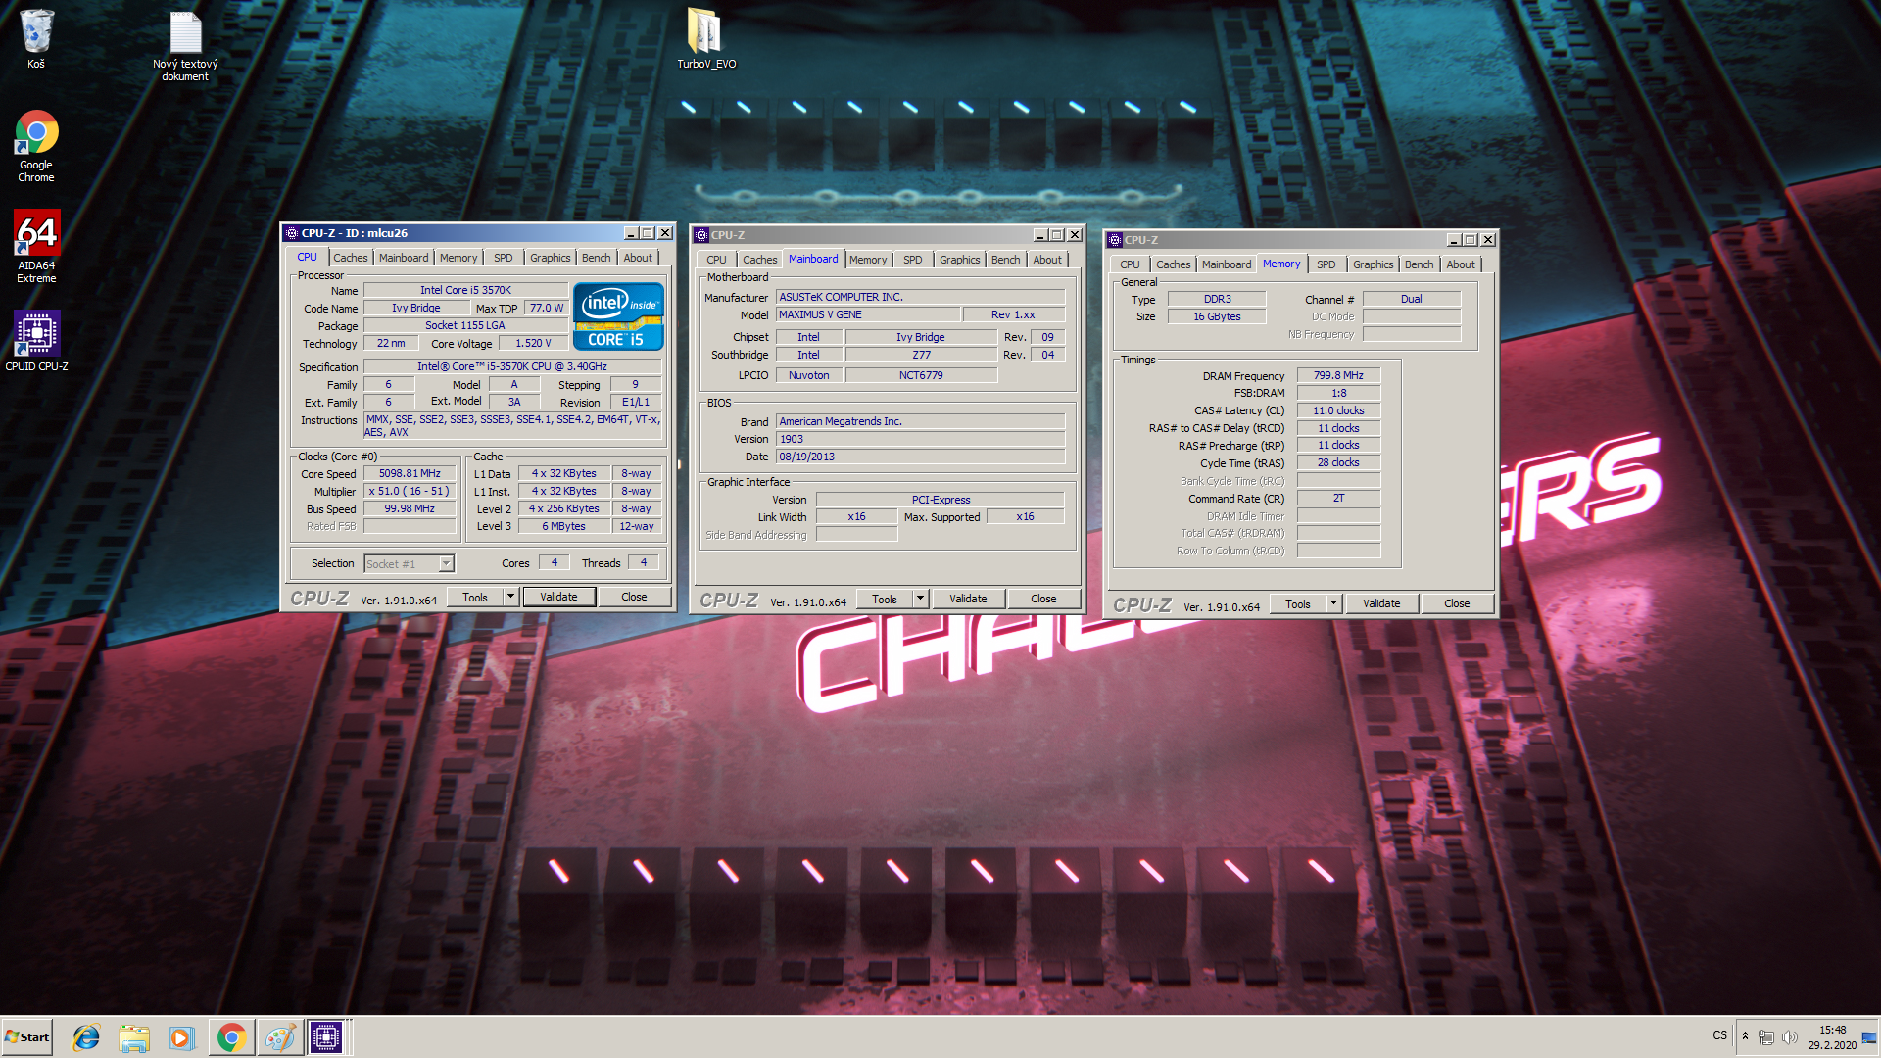
Task: Click the Multiplier field x 51.0
Action: tap(410, 491)
